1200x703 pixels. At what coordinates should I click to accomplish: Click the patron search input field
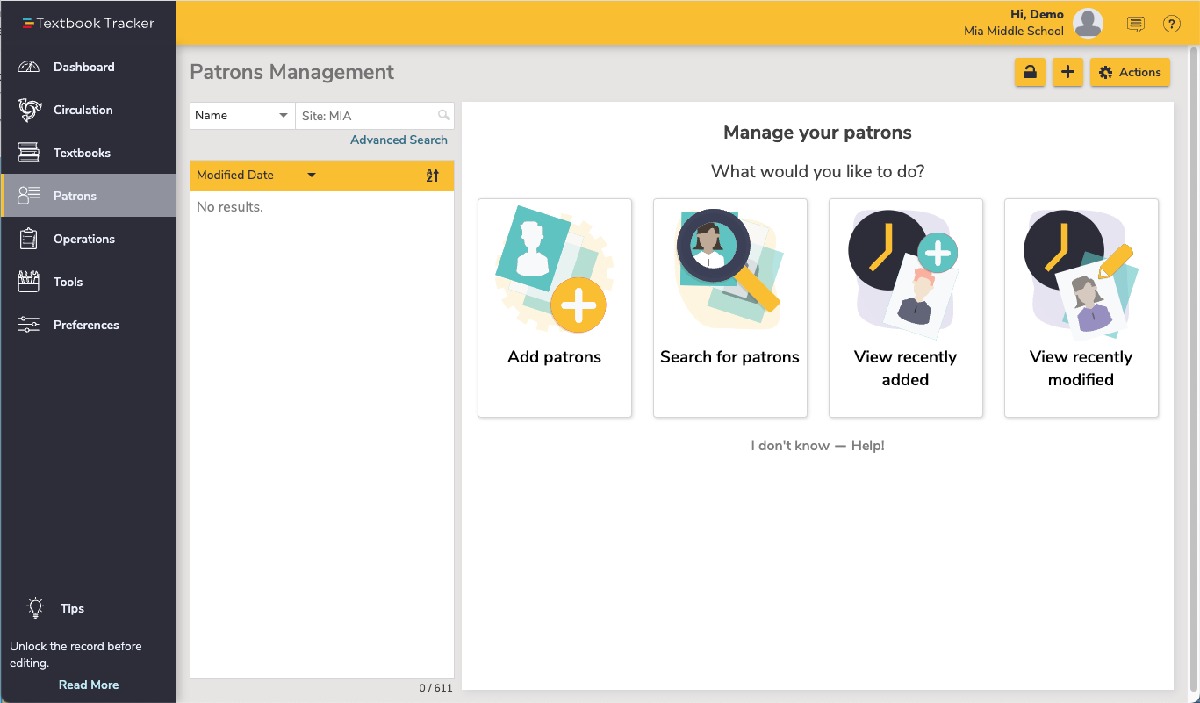point(367,116)
